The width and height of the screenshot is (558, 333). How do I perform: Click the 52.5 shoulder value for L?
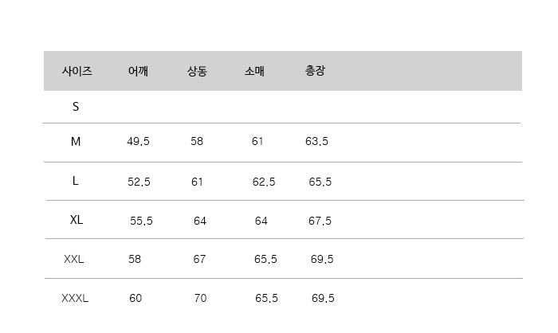click(x=139, y=182)
